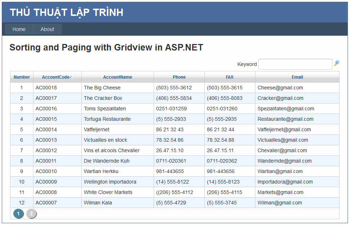Click fax number (5) 555-2935
Image resolution: width=349 pixels, height=225 pixels.
tap(222, 119)
